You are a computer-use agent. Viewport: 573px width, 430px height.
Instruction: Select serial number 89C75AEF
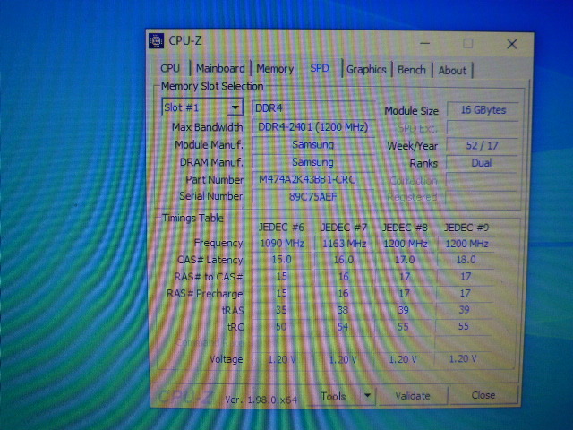312,197
